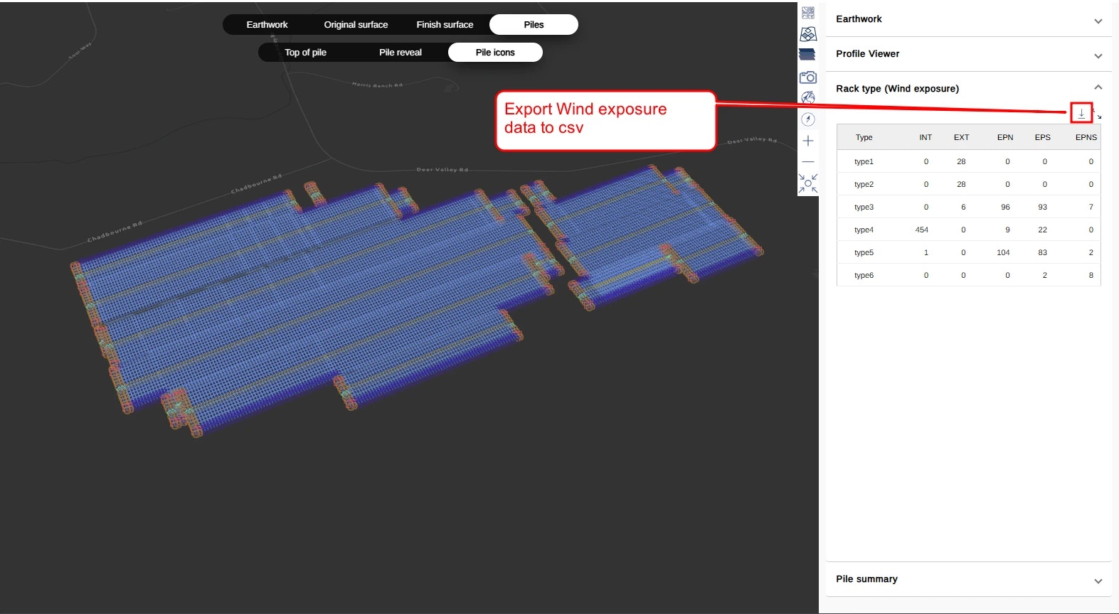Select the type3 row label
The image size is (1119, 614).
(x=864, y=207)
